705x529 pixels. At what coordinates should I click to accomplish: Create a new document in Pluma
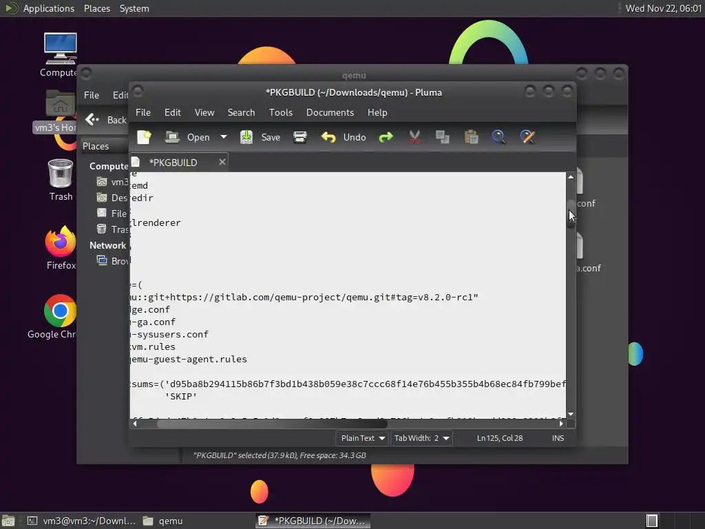pyautogui.click(x=145, y=137)
